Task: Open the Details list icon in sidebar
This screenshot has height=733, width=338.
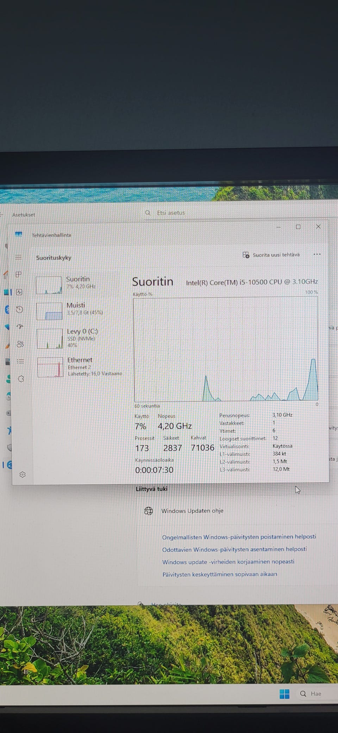Action: point(20,361)
